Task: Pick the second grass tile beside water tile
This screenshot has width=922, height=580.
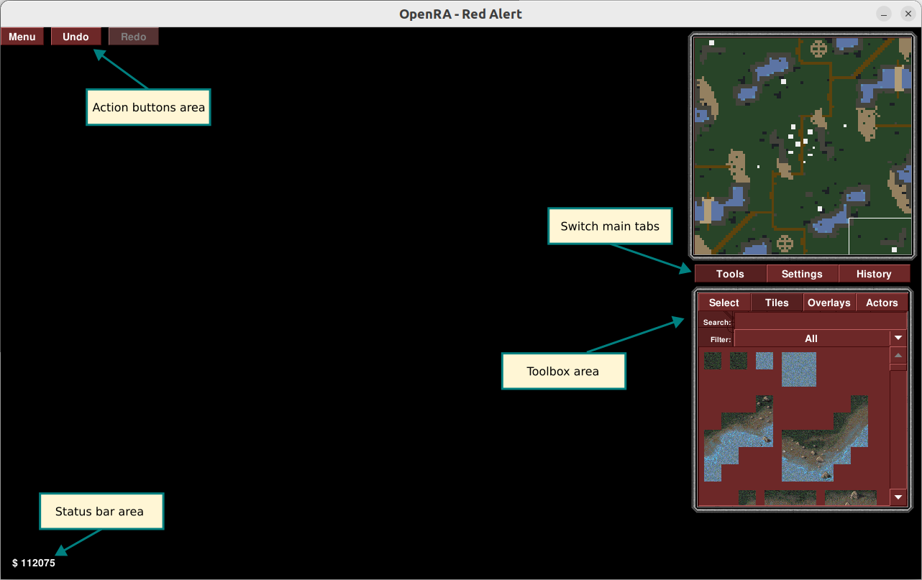Action: pos(739,361)
